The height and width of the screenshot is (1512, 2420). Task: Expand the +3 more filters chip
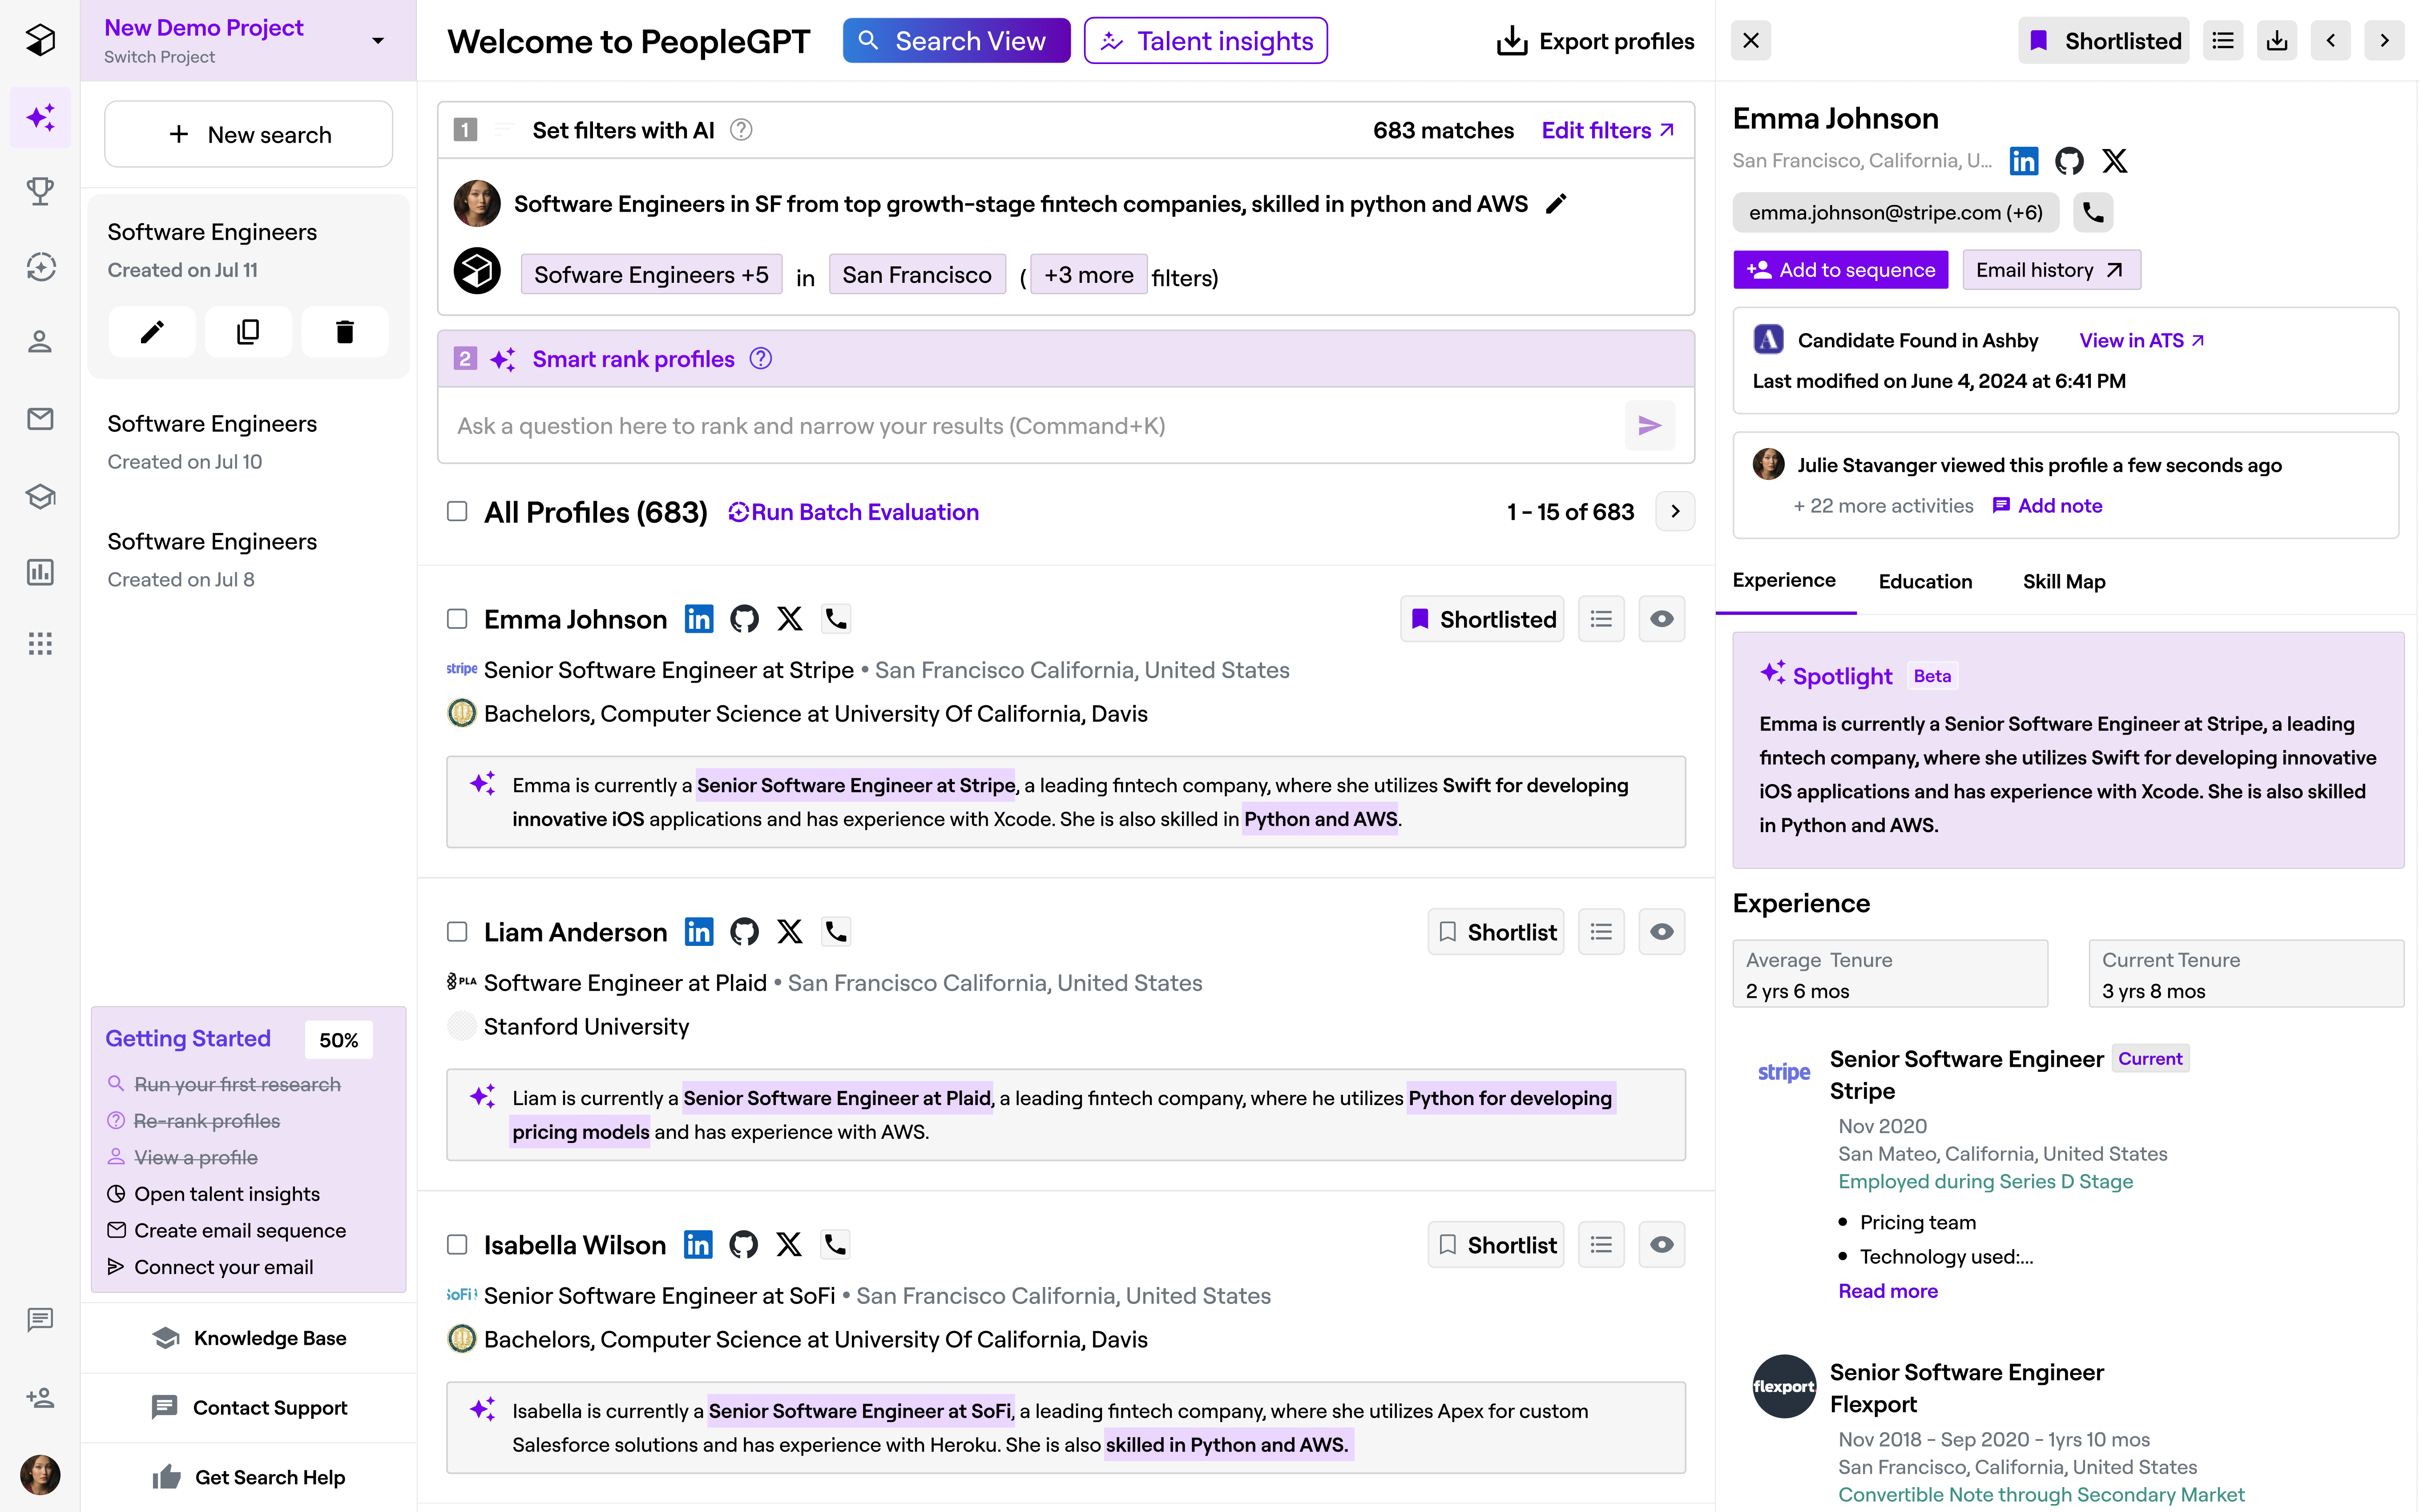click(1088, 275)
